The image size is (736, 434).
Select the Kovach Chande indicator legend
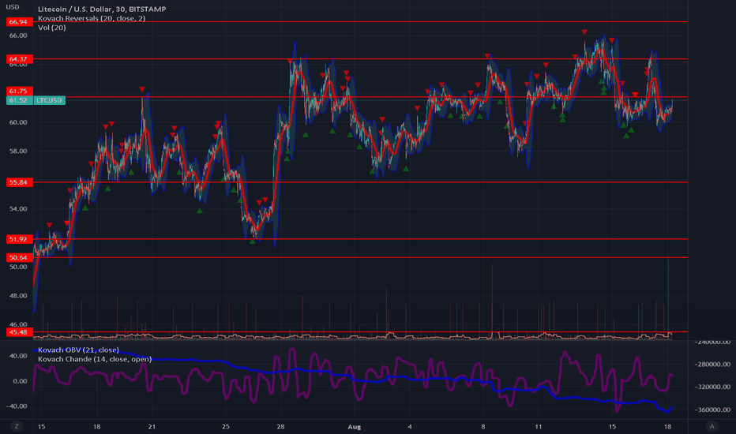click(94, 359)
